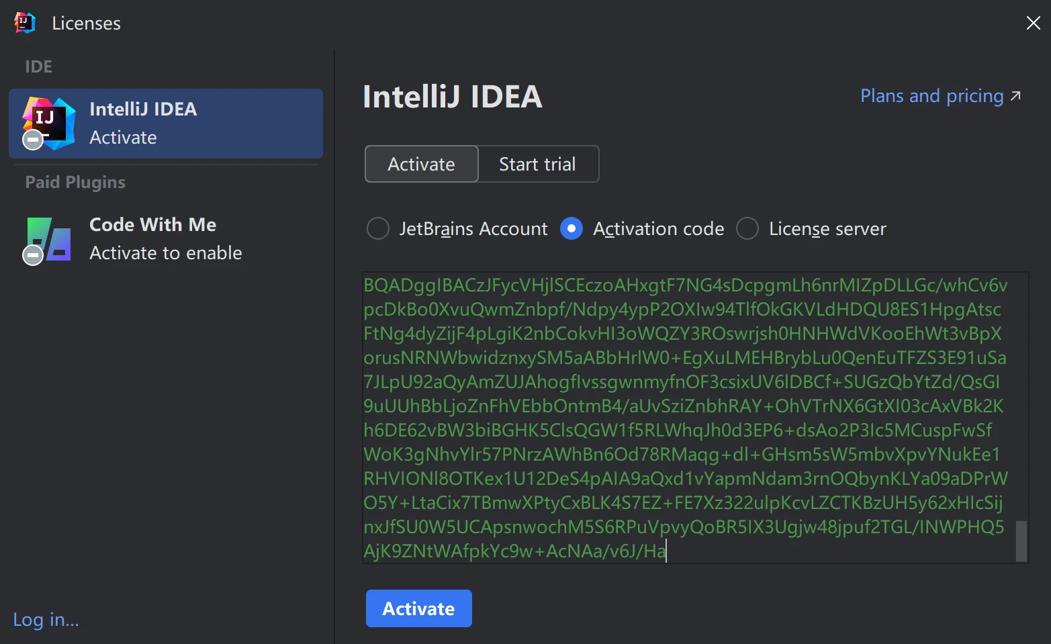Click the external arrow icon beside Plans and pricing
1051x644 pixels.
(x=1015, y=96)
